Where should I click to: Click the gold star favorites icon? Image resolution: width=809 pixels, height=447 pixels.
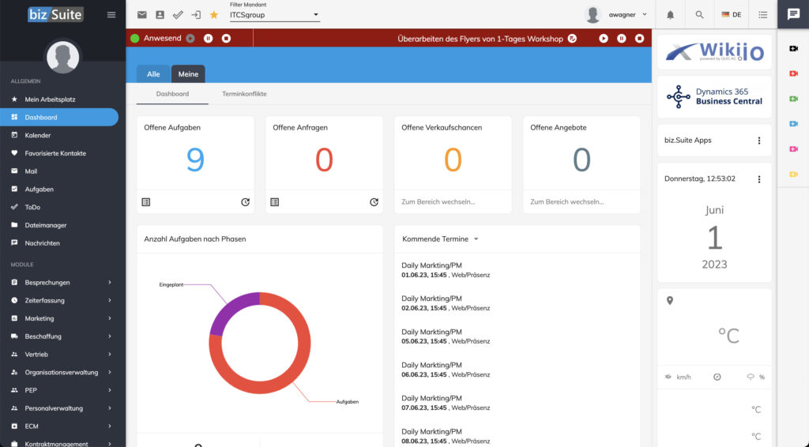click(213, 15)
